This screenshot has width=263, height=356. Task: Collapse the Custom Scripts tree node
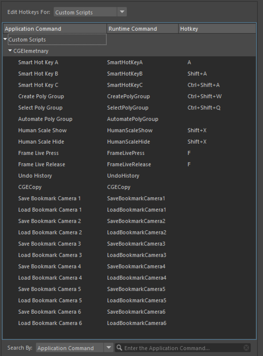(5, 40)
